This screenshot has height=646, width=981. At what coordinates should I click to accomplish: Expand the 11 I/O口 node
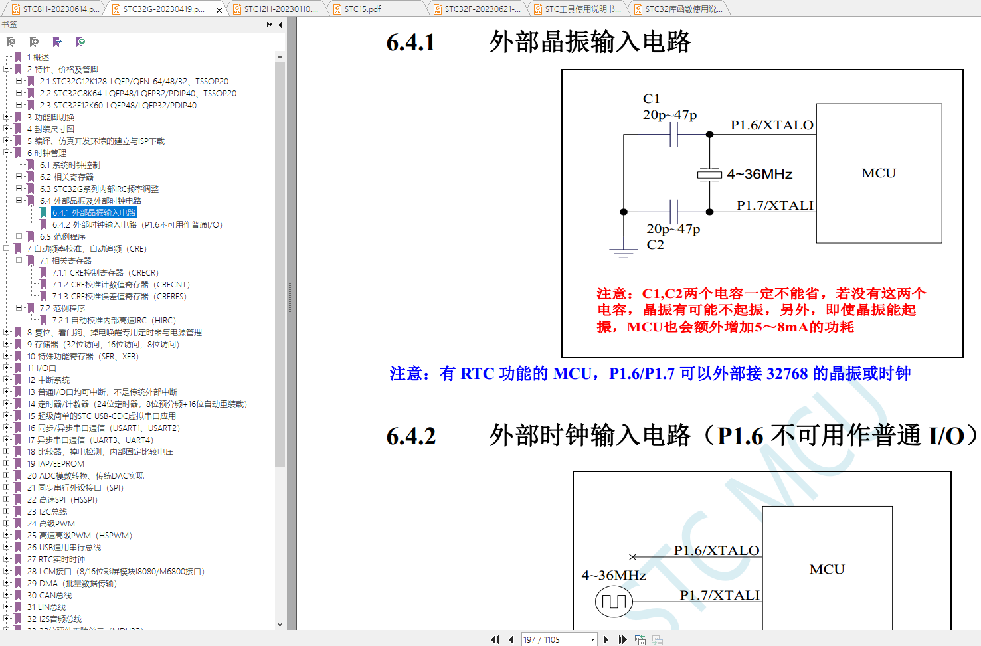click(x=7, y=368)
